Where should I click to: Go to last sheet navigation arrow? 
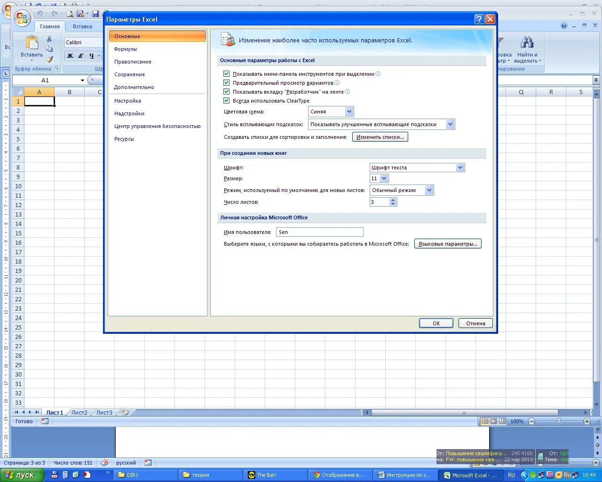(37, 412)
